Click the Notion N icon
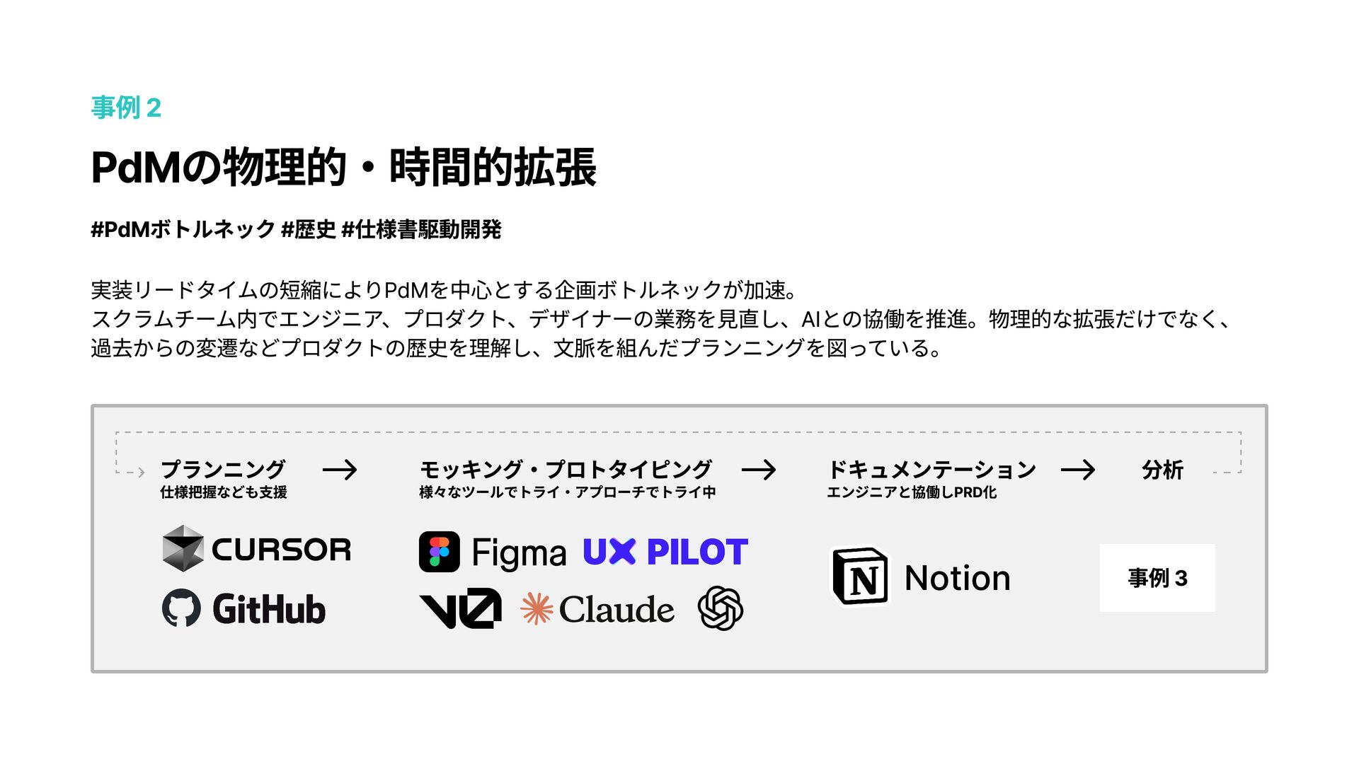This screenshot has width=1359, height=764. coord(860,577)
